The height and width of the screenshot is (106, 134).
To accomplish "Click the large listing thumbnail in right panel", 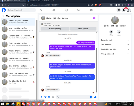I will click(115, 20).
